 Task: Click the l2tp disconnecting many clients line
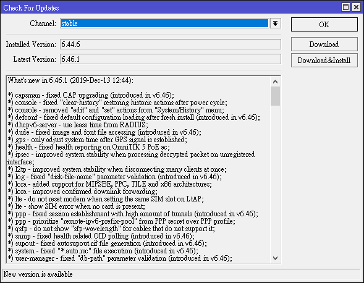click(x=117, y=169)
